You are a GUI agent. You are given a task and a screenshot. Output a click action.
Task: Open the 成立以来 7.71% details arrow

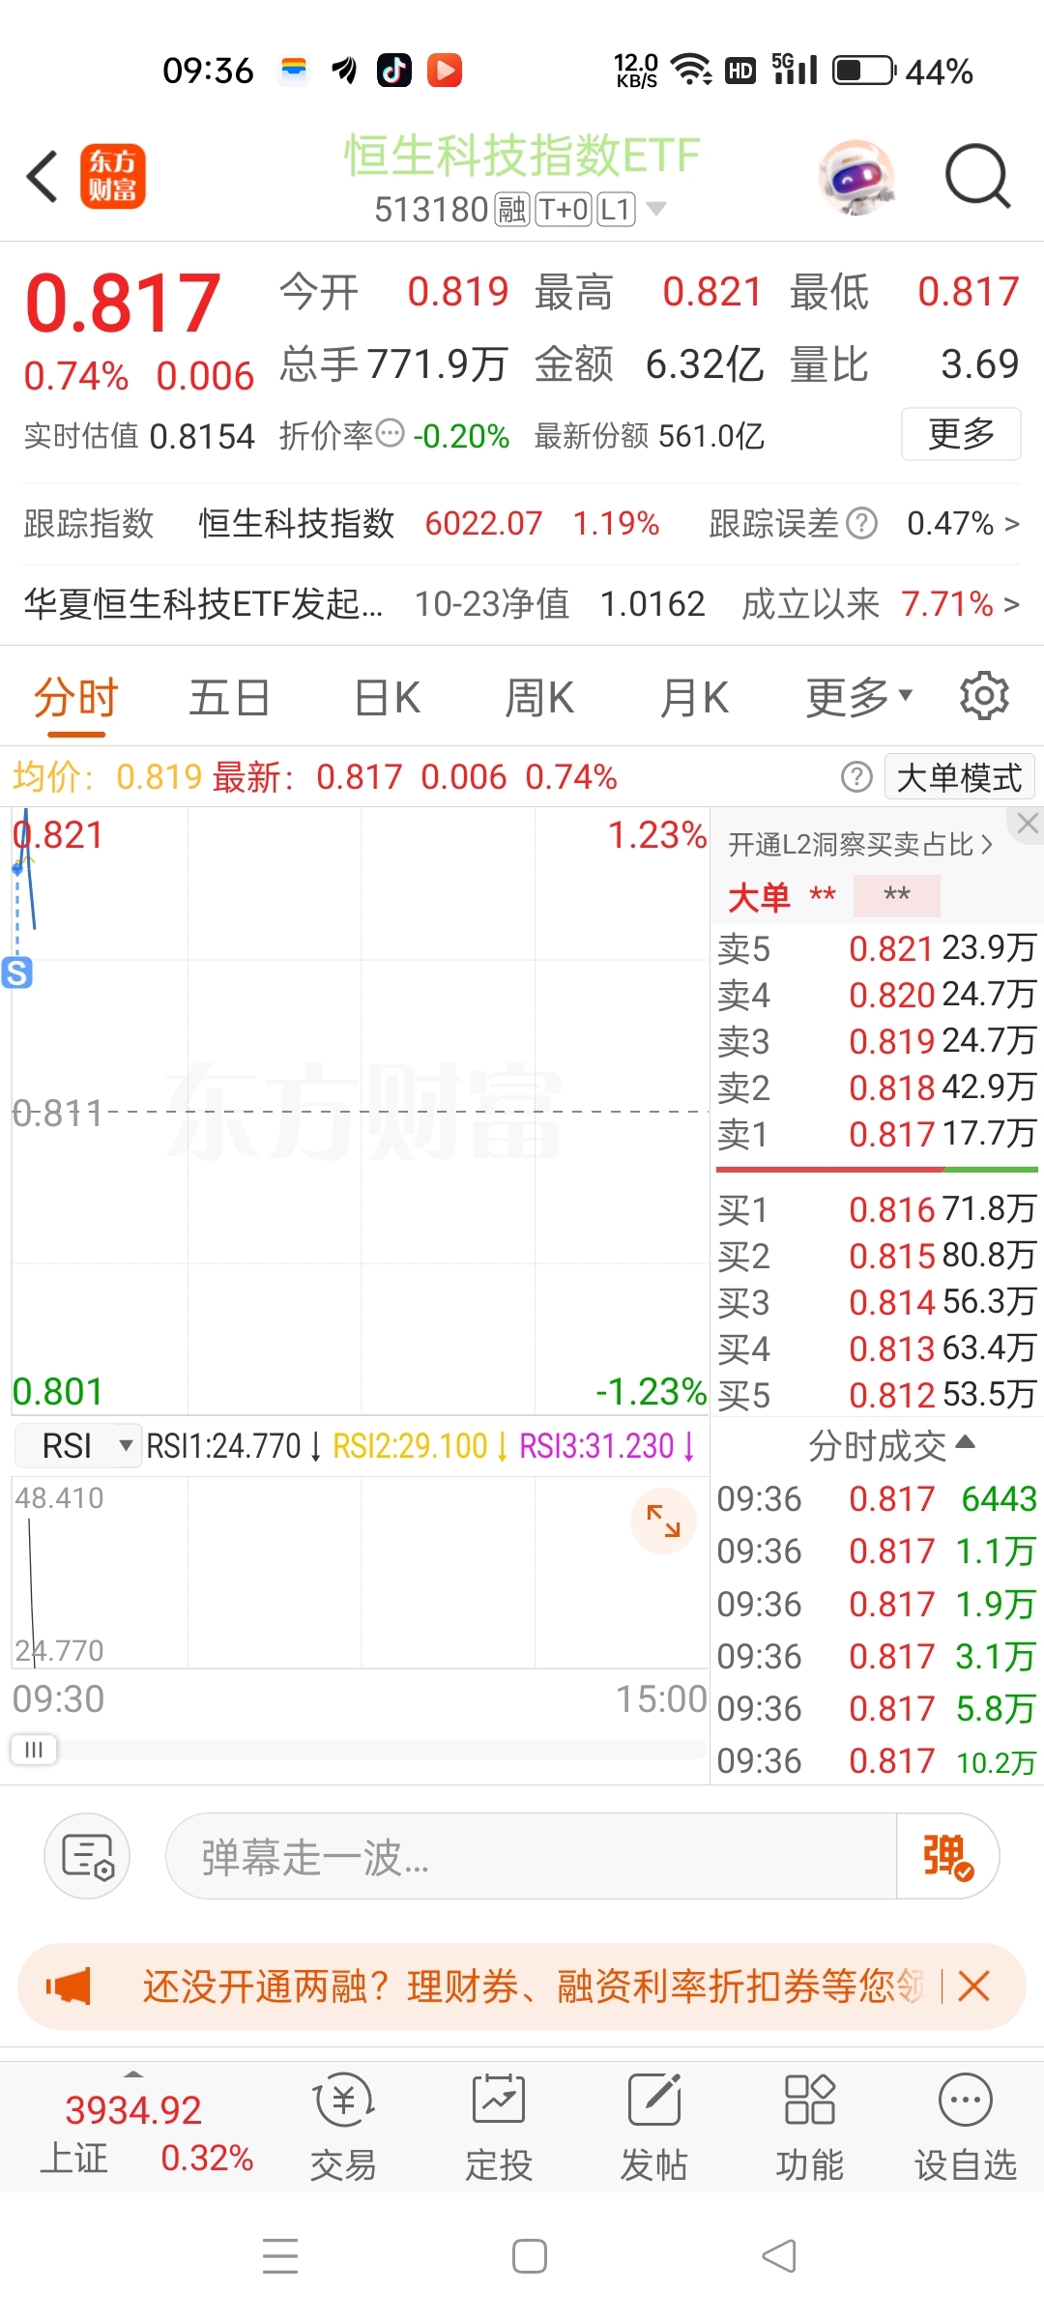point(1012,605)
